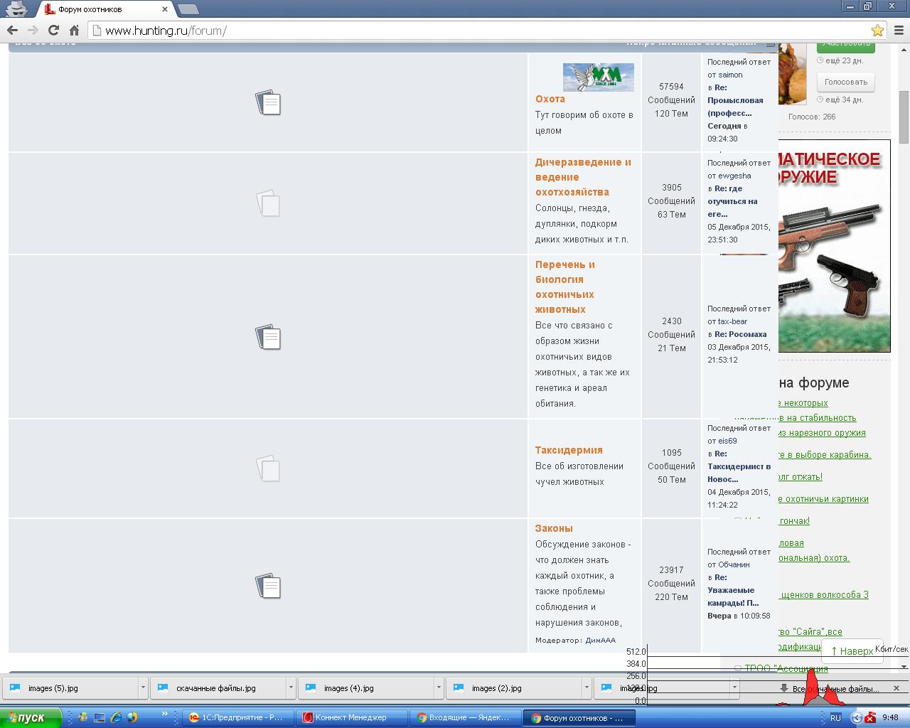Image resolution: width=910 pixels, height=728 pixels.
Task: Open dropdown arrow for images (4).jpg download
Action: pyautogui.click(x=439, y=688)
